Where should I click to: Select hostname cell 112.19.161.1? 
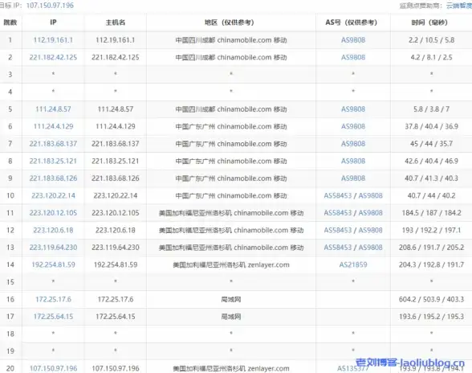coord(116,40)
